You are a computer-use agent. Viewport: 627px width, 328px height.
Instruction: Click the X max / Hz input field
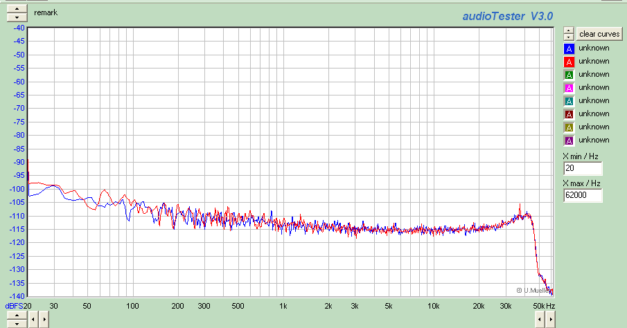[583, 195]
